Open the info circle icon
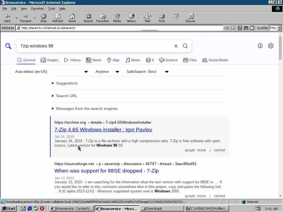The height and width of the screenshot is (212, 283). pyautogui.click(x=260, y=46)
